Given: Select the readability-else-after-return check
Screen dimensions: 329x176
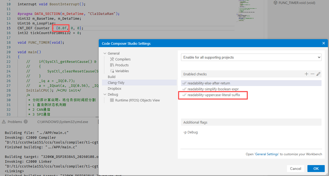Looking at the screenshot, I should (209, 83).
